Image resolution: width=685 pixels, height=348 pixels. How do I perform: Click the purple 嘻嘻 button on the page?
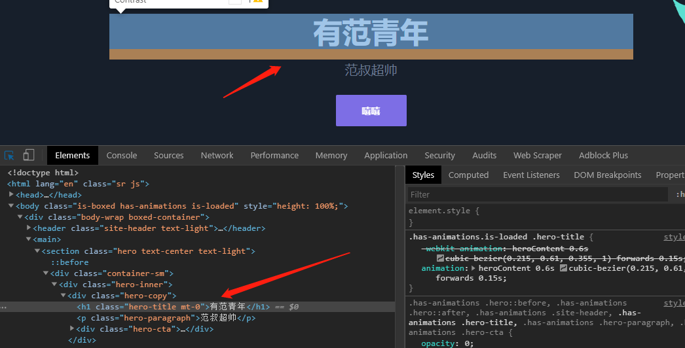(371, 111)
